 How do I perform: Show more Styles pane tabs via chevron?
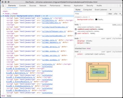(x=111, y=10)
